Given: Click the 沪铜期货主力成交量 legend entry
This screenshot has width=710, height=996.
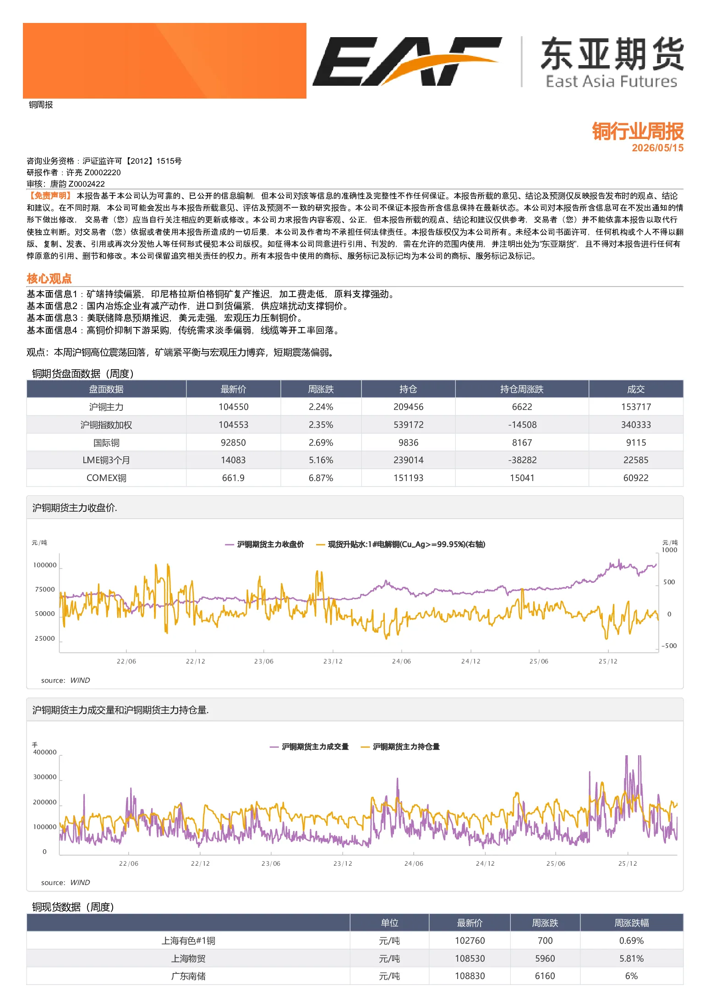Looking at the screenshot, I should click(309, 747).
